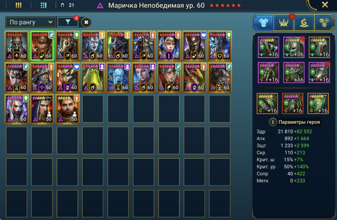Click the helmet champion counter 21
Viewport: 337px width, 220px height.
pyautogui.click(x=67, y=5)
